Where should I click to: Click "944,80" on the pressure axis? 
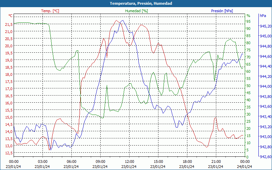(266, 46)
